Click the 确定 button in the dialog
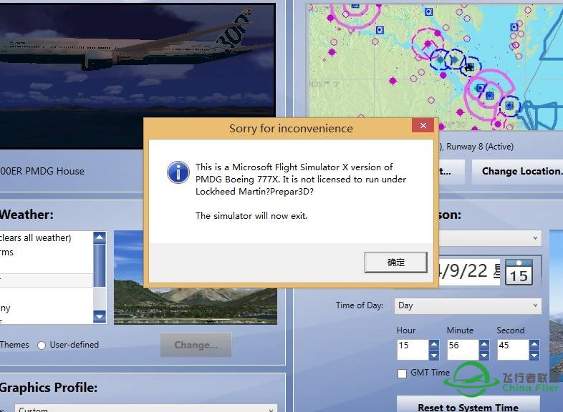Viewport: 563px width, 412px height. [x=395, y=262]
